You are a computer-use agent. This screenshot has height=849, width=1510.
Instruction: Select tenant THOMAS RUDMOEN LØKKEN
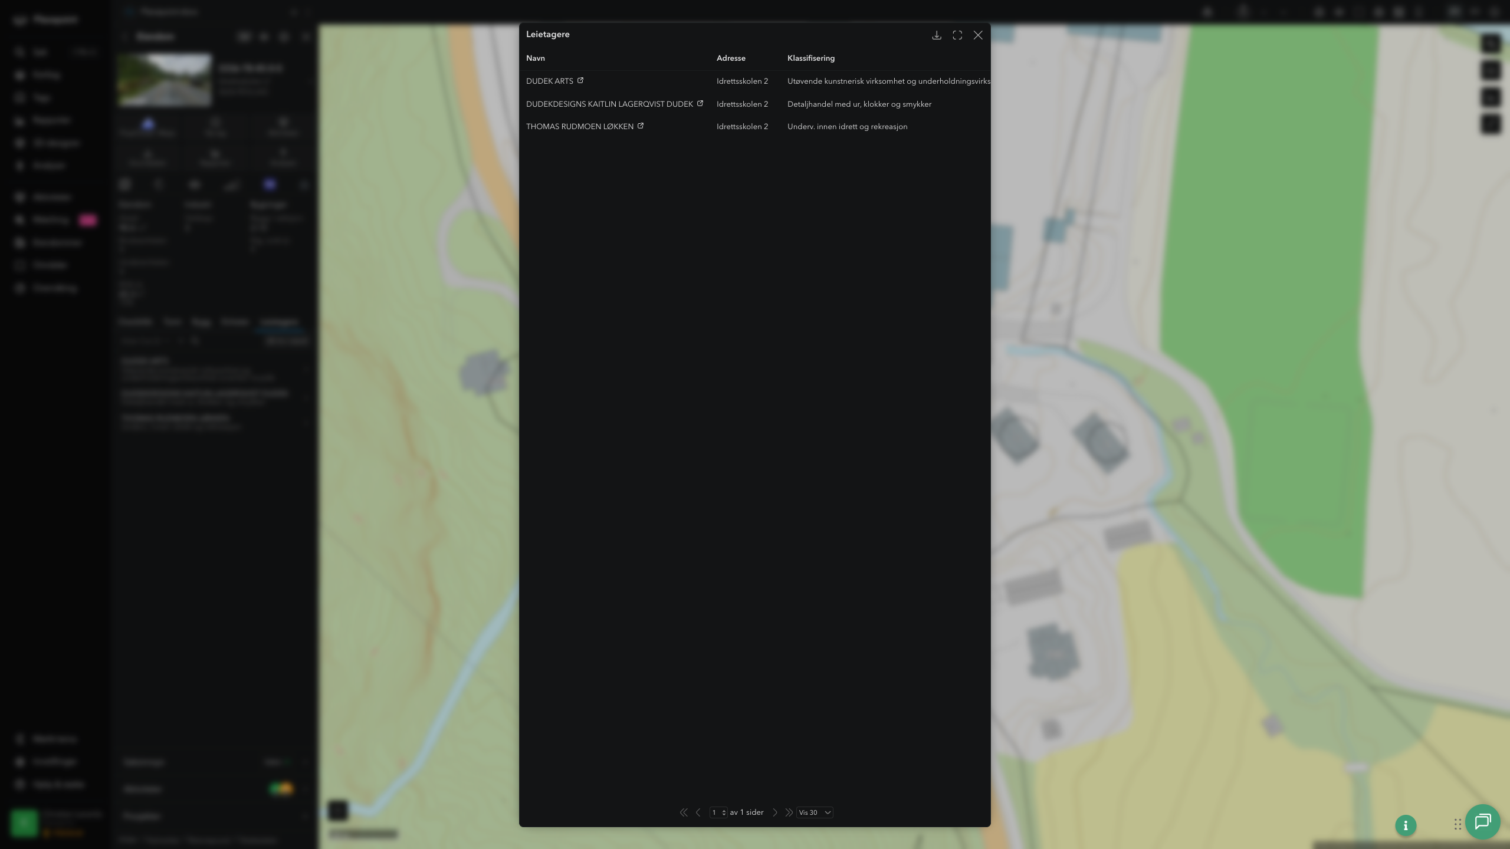(580, 127)
